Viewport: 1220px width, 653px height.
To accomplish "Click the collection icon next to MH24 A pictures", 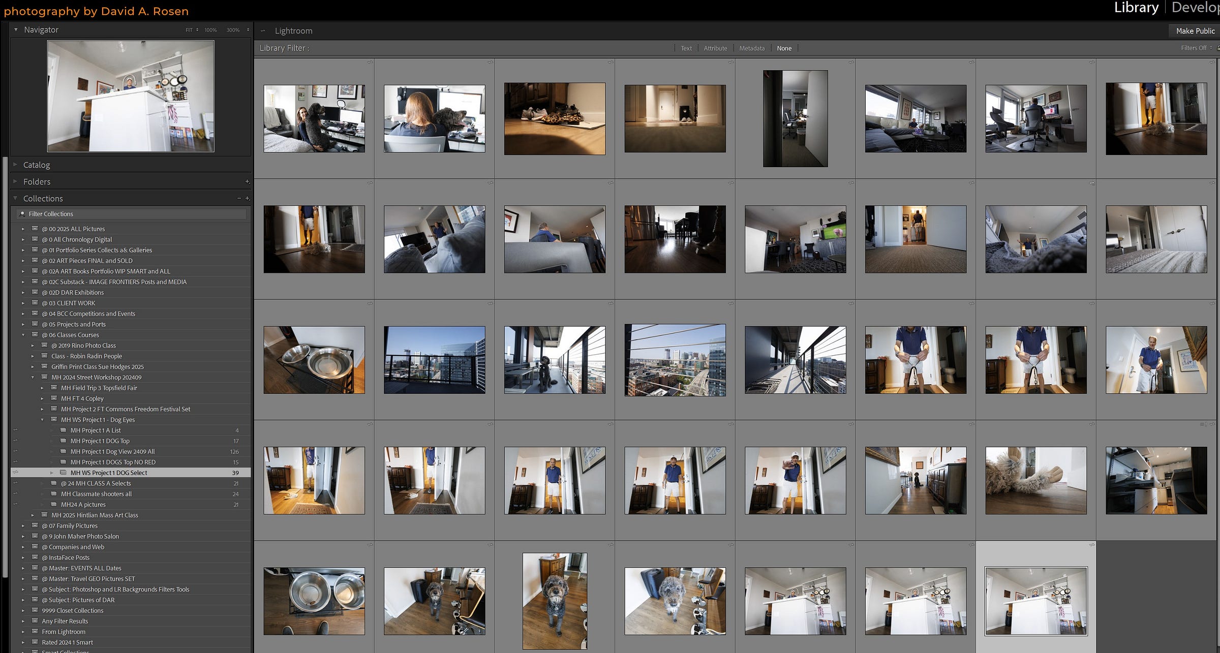I will coord(55,504).
